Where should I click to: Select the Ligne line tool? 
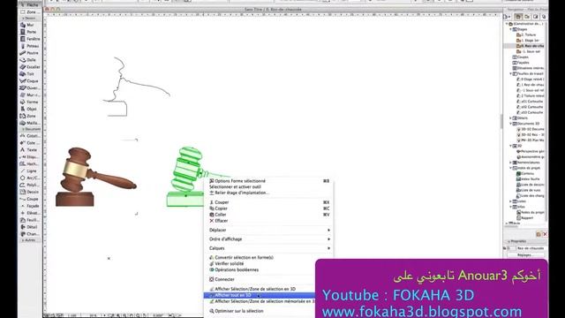click(x=30, y=170)
